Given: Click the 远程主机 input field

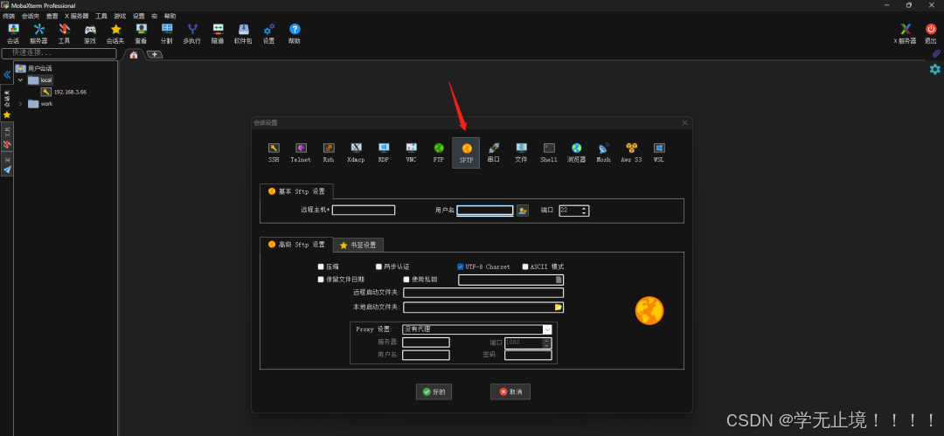Looking at the screenshot, I should pos(364,211).
